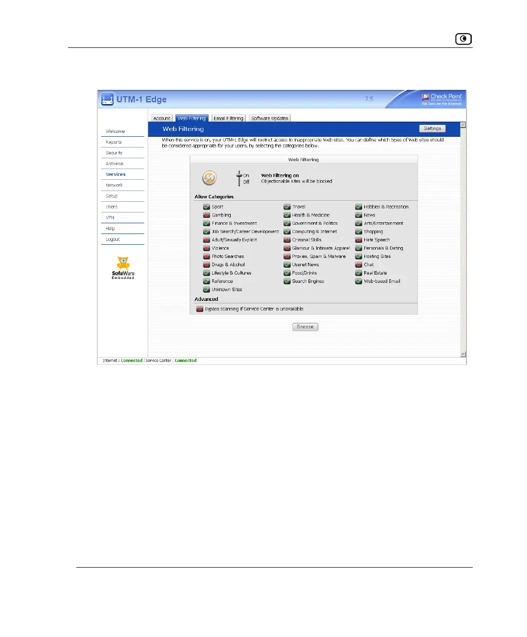
Task: Open the Antivirus section
Action: point(114,164)
